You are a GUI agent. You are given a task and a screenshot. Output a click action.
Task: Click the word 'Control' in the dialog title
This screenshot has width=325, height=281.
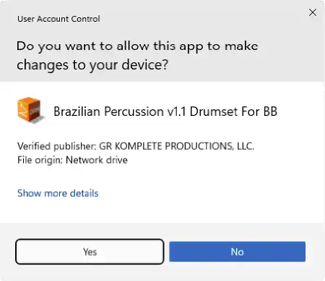(x=85, y=19)
